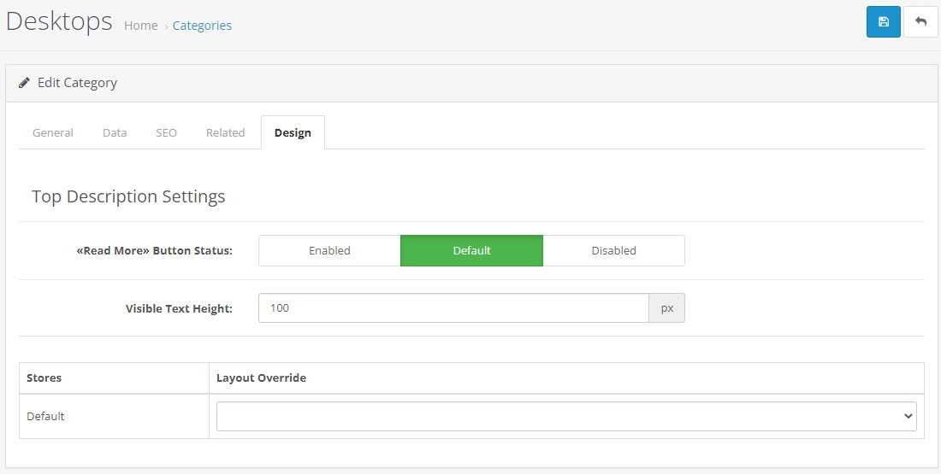Viewport: 941px width, 474px height.
Task: Click the Visible Text Height input field
Action: coord(453,308)
